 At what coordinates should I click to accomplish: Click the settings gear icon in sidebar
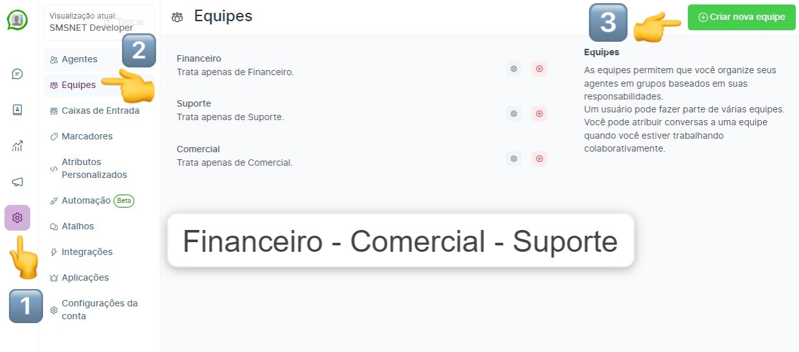pos(17,218)
